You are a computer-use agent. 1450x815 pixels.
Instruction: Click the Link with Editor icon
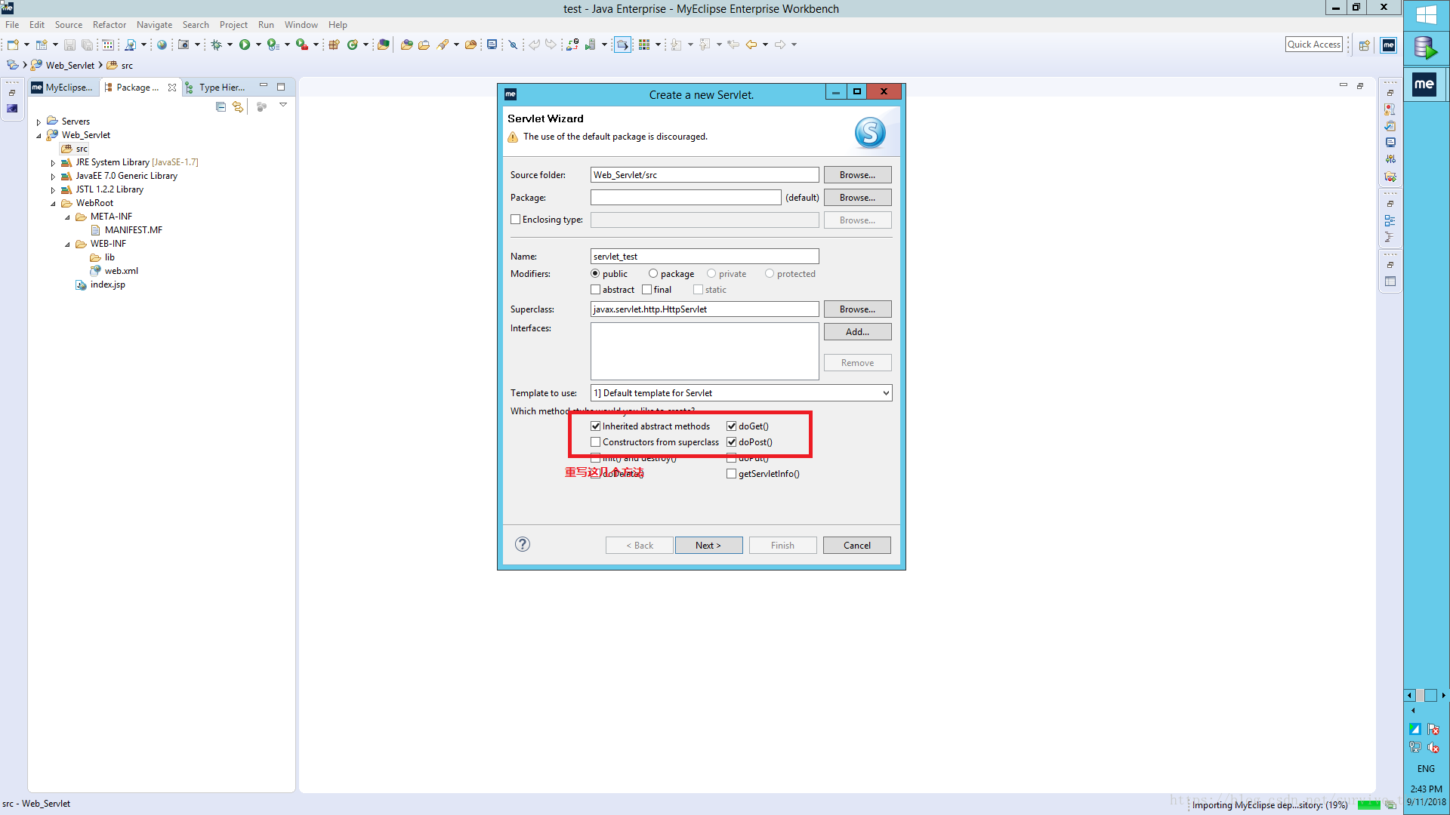pos(238,107)
